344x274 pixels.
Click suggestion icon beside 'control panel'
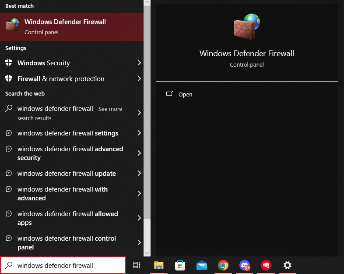pyautogui.click(x=9, y=238)
